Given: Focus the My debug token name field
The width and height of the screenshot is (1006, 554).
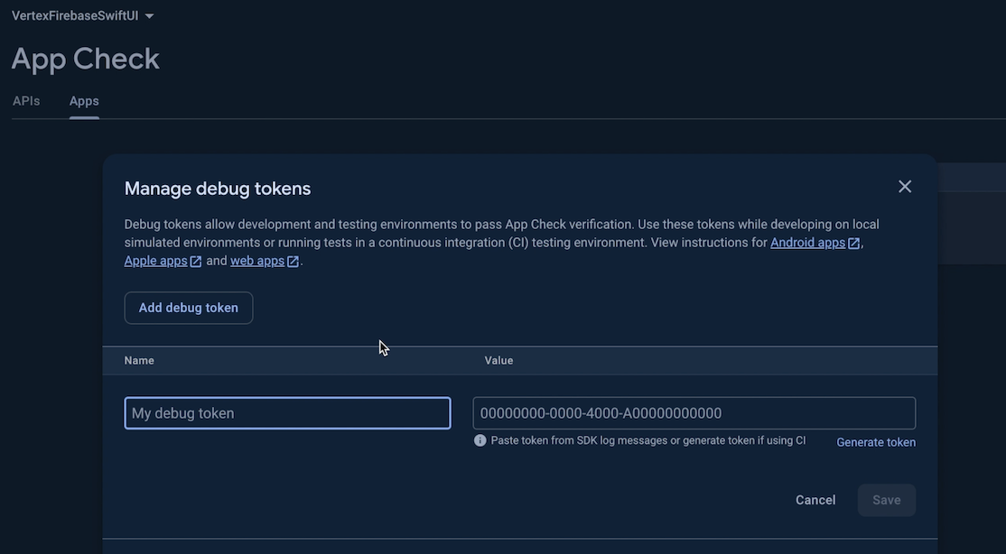Looking at the screenshot, I should (x=287, y=413).
